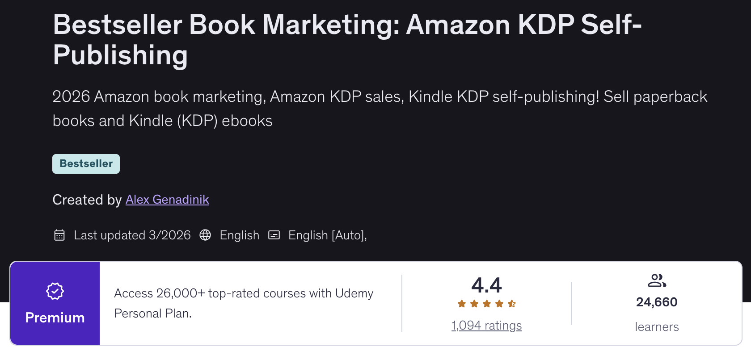751x351 pixels.
Task: Click the course subtitle description text
Action: pyautogui.click(x=380, y=109)
